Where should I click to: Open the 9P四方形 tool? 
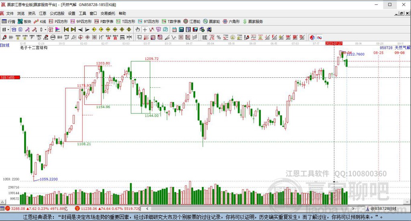tap(81, 22)
